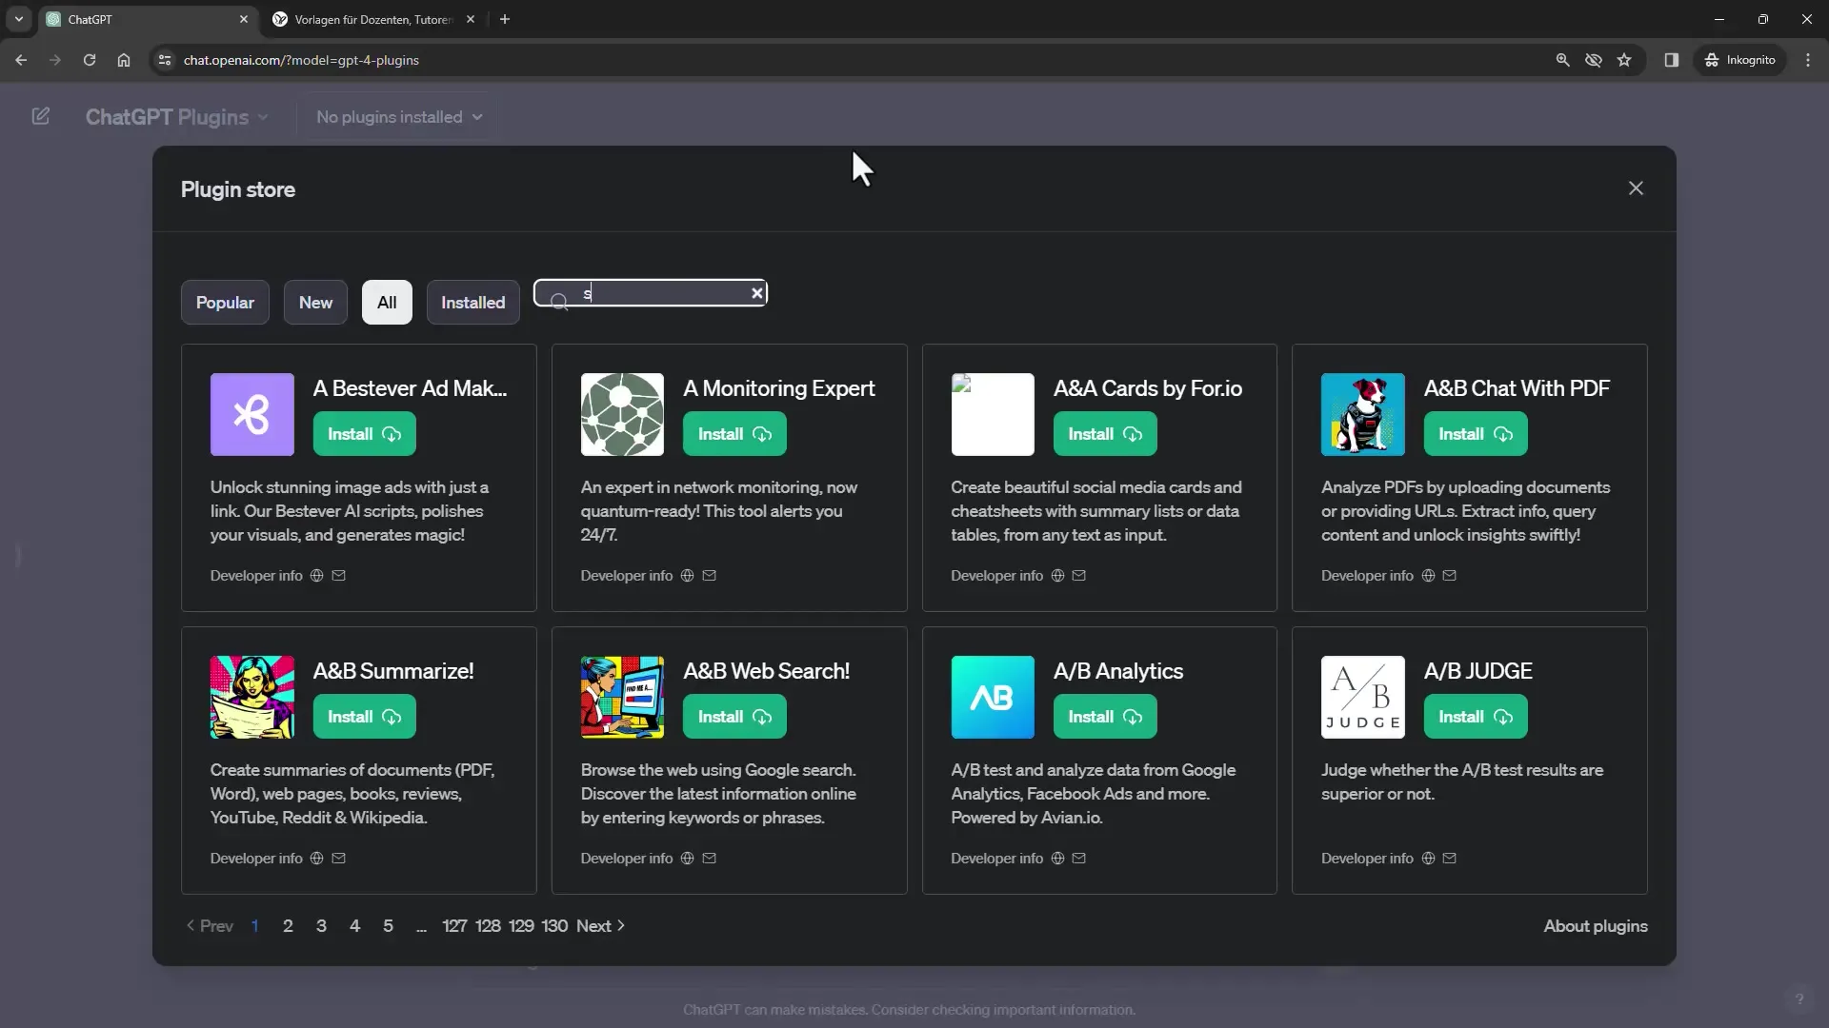
Task: Open the tab search dropdown arrow
Action: pyautogui.click(x=18, y=19)
